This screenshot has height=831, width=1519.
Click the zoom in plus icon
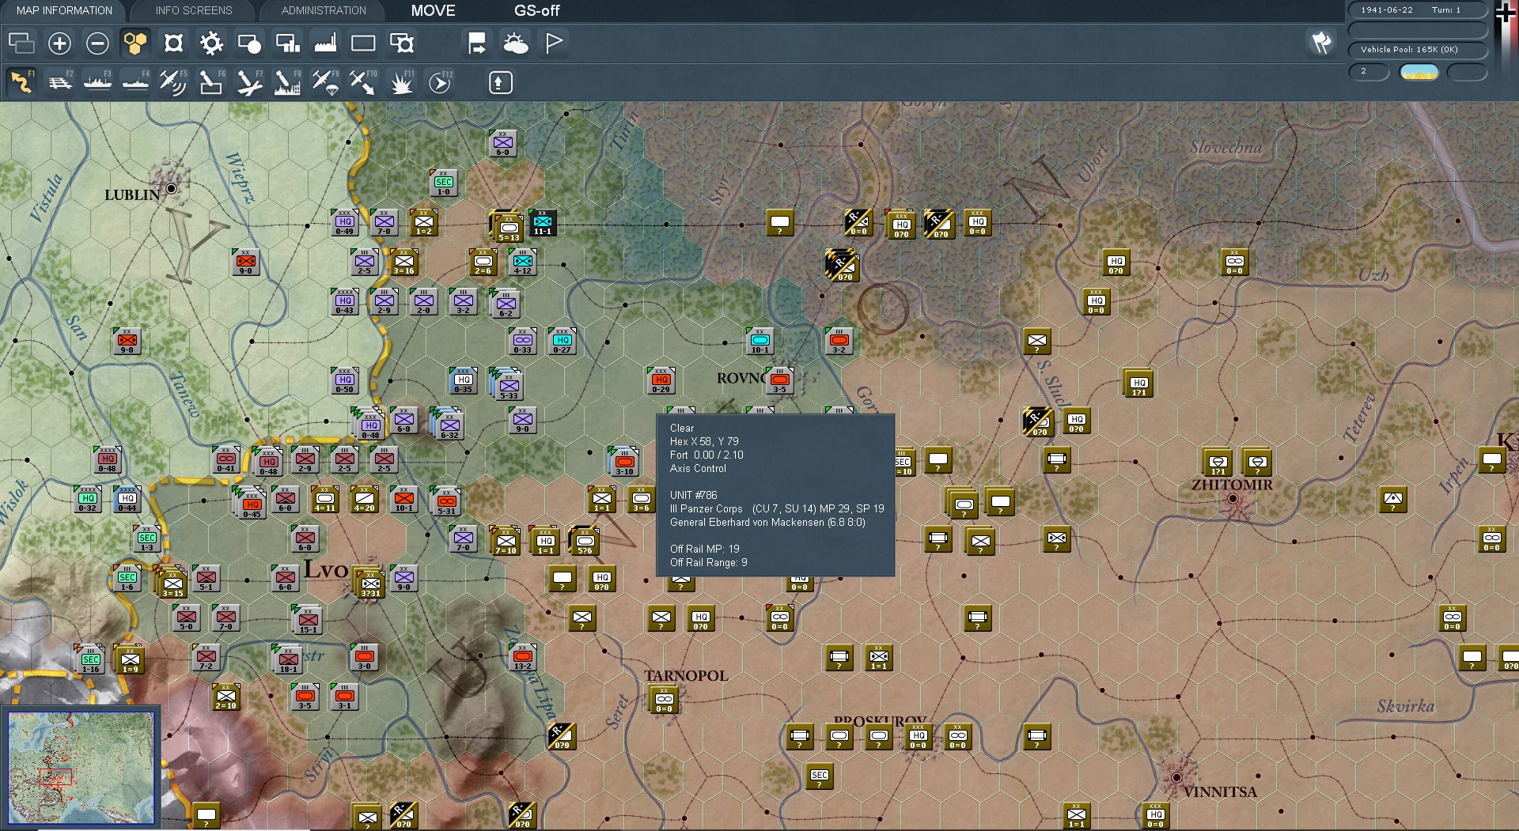point(59,43)
